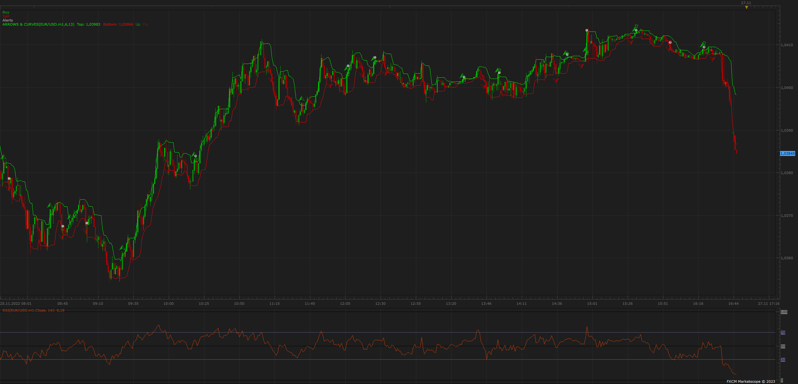The height and width of the screenshot is (384, 798).
Task: Click the 25.11.2022 08:01 time axis label
Action: (x=16, y=304)
